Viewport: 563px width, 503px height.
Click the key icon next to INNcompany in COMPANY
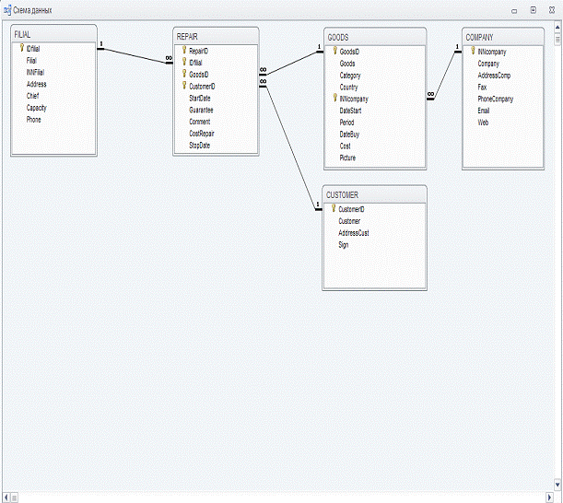pos(472,51)
